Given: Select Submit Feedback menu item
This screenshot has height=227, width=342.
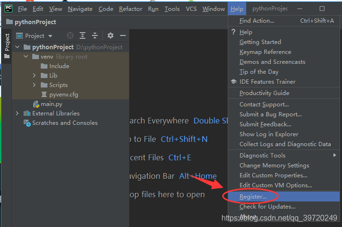Looking at the screenshot, I should point(284,124).
